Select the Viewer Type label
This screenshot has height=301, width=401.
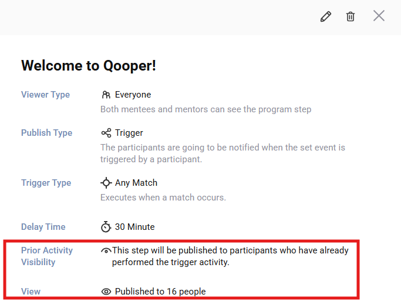(45, 95)
